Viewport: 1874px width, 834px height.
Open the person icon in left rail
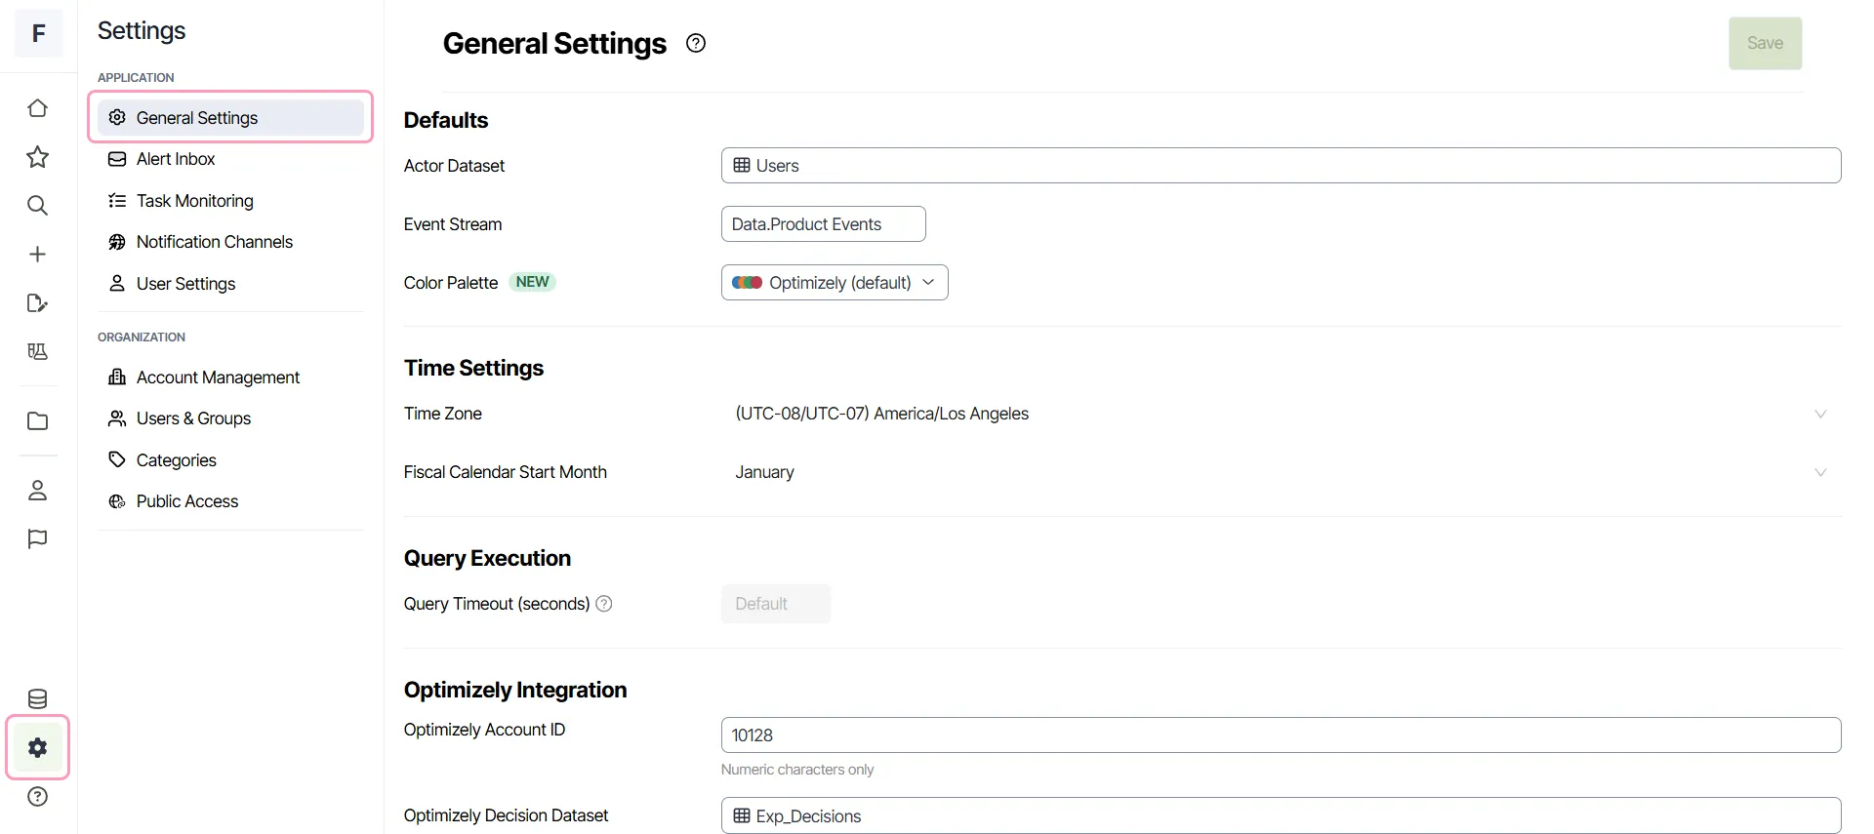tap(37, 490)
